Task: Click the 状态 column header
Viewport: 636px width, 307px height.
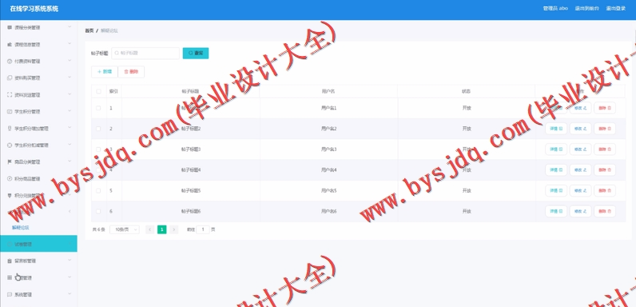Action: tap(466, 91)
